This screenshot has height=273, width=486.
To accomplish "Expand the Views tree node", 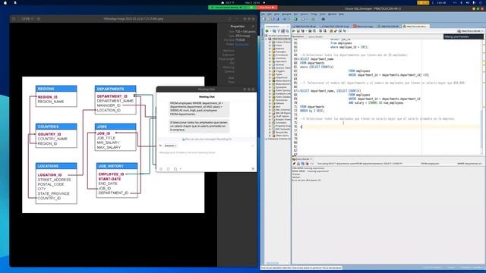I will point(270,45).
